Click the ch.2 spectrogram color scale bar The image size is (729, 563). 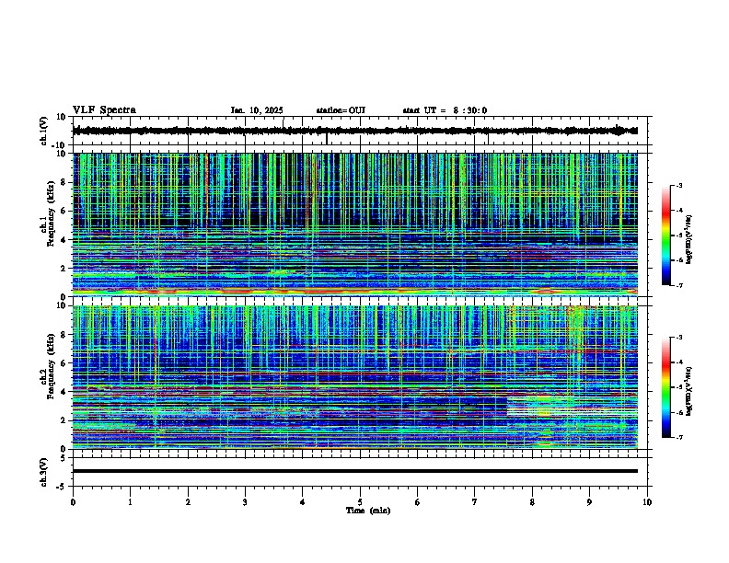point(666,387)
